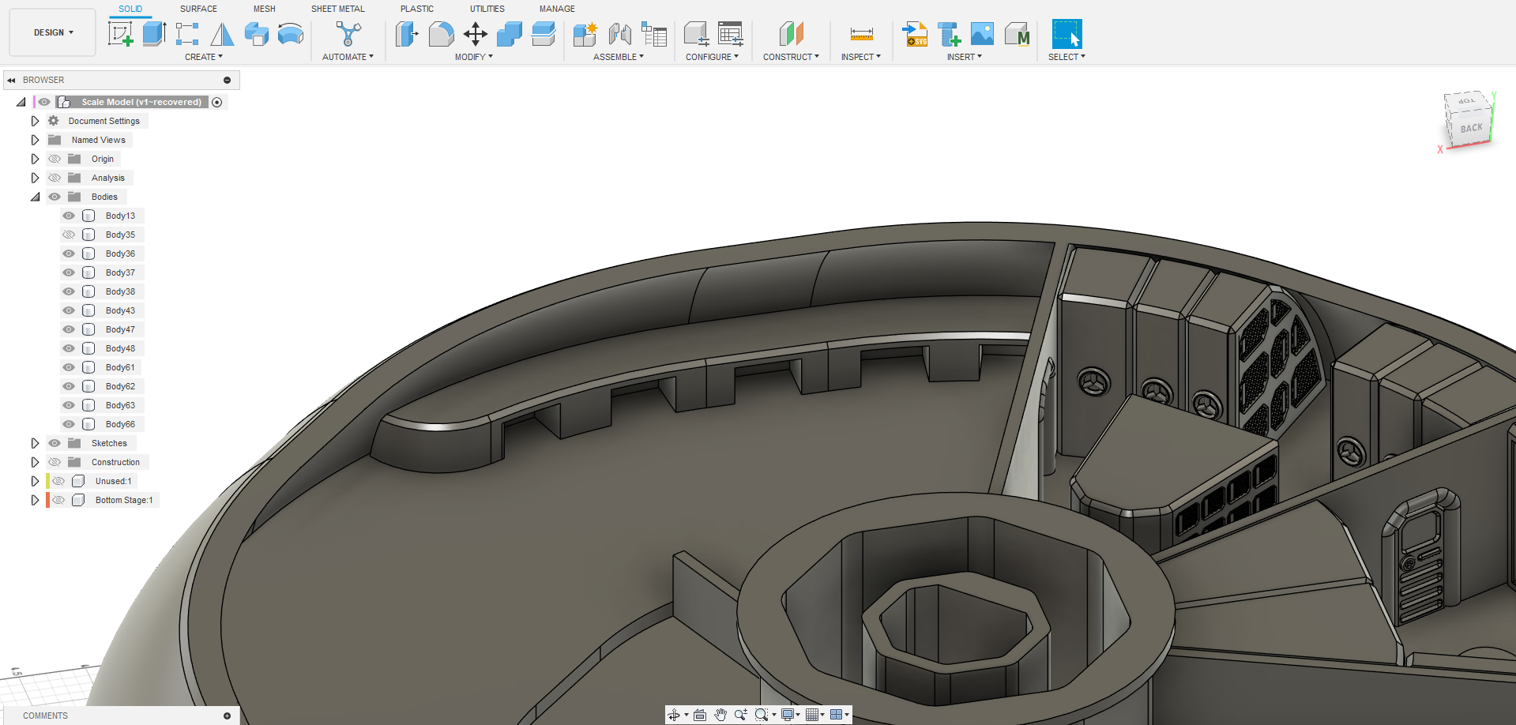Click the New Component icon
The image size is (1516, 725).
point(585,34)
